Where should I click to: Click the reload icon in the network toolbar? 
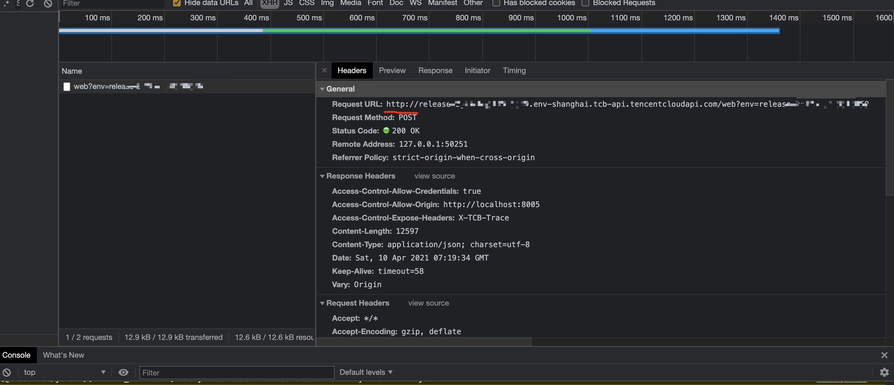click(x=30, y=3)
